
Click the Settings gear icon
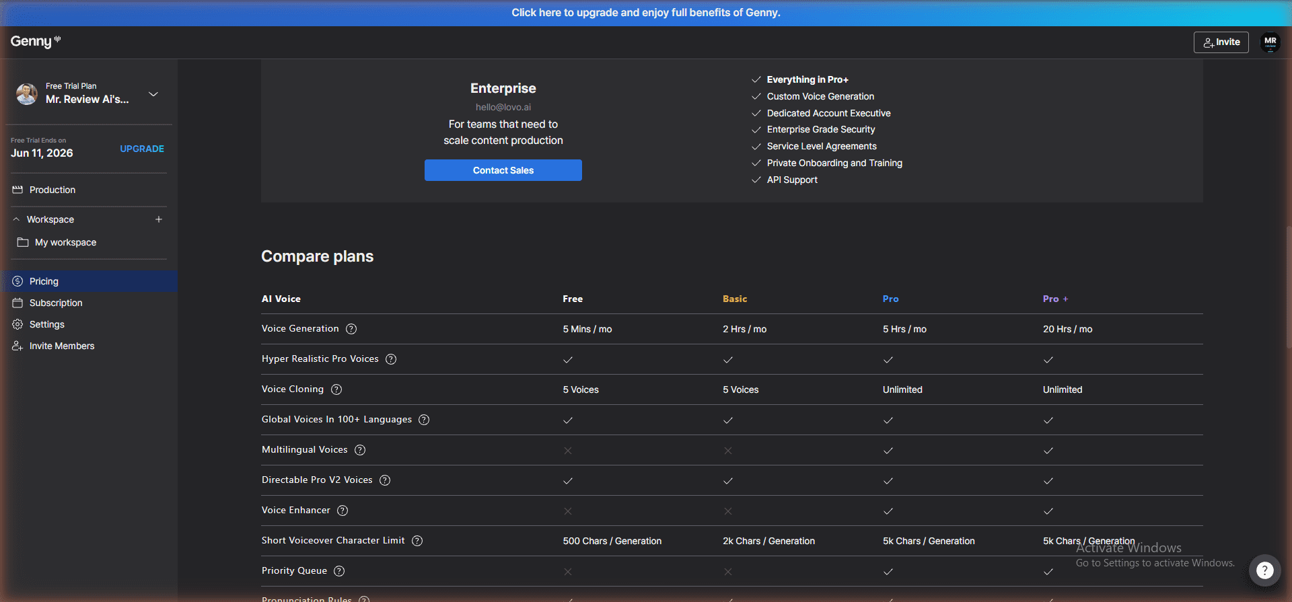coord(17,324)
